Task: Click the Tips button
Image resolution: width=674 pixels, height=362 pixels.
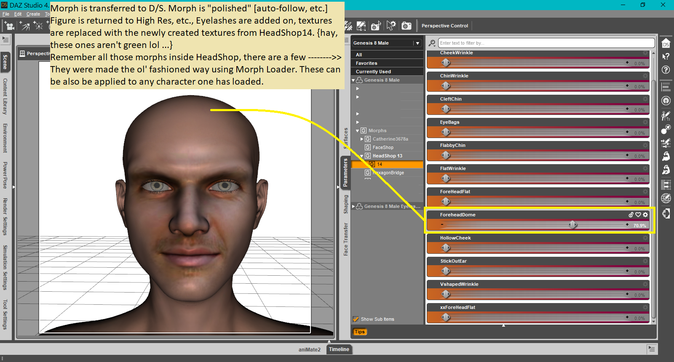Action: pos(360,332)
